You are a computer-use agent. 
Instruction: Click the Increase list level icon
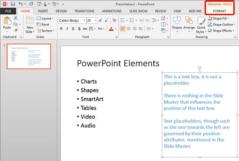coord(148,20)
